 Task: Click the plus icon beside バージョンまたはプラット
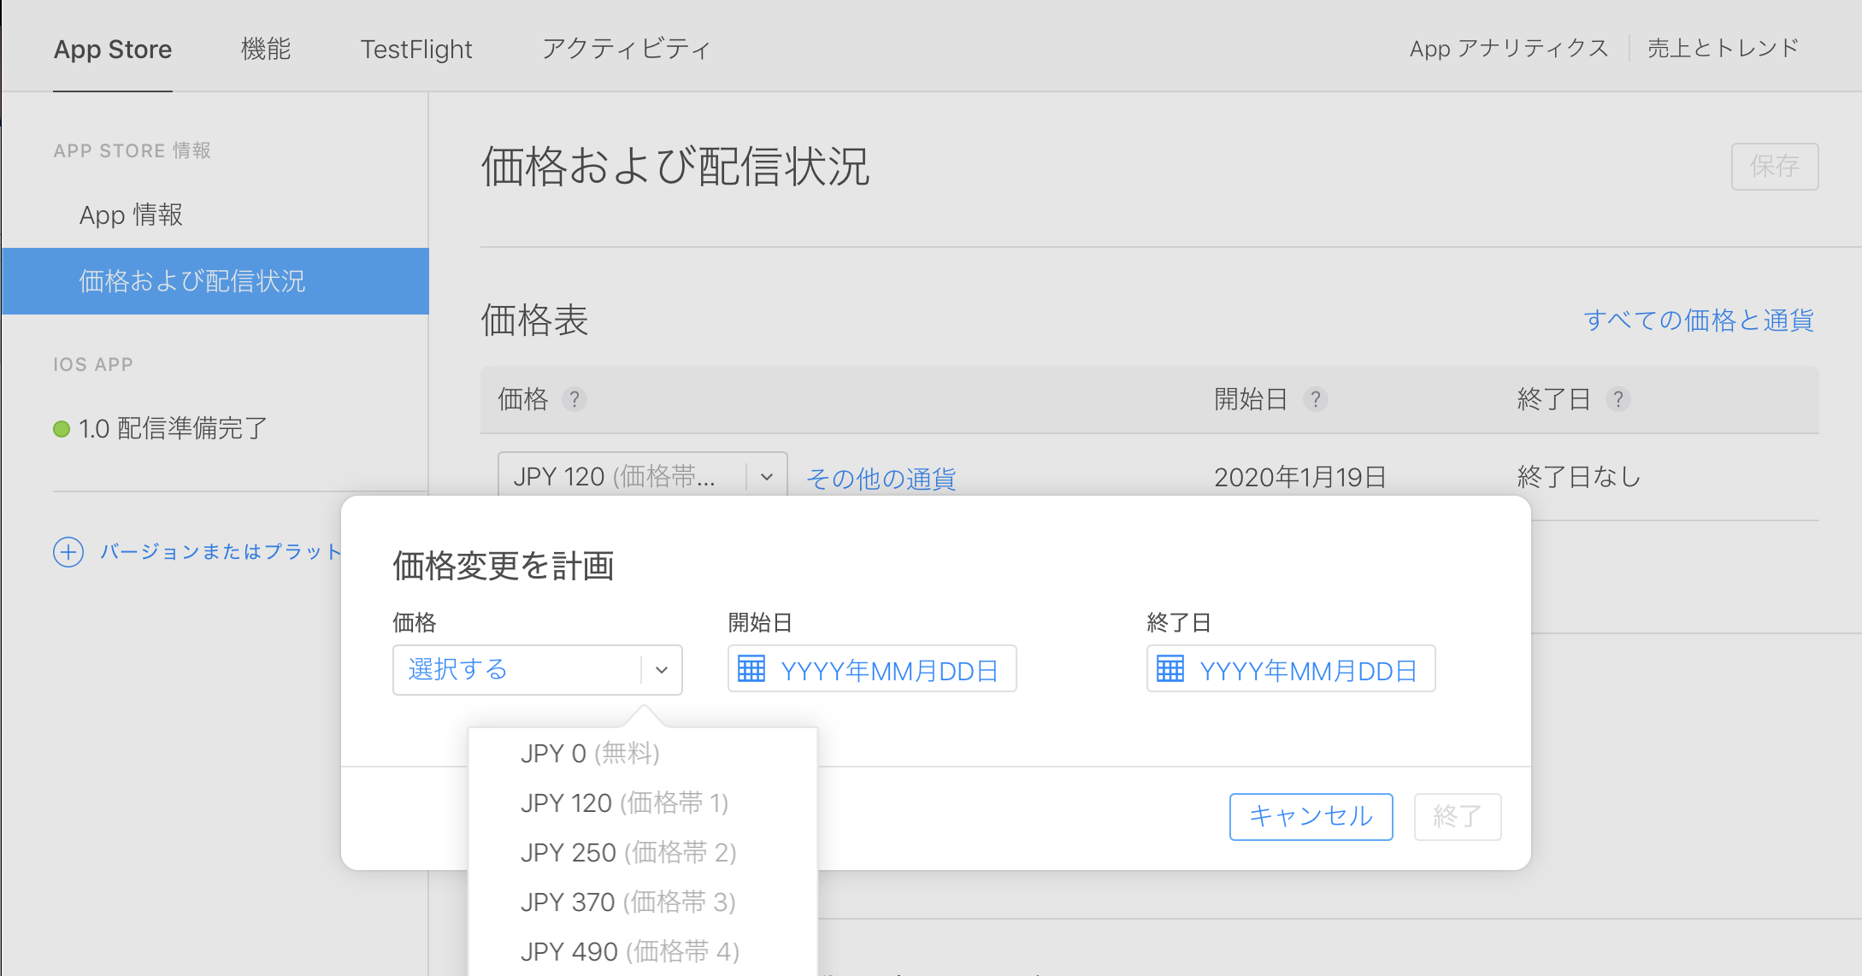click(x=68, y=552)
